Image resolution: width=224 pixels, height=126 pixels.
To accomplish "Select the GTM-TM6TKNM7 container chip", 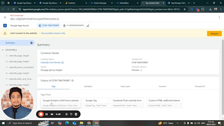I will (x=49, y=26).
